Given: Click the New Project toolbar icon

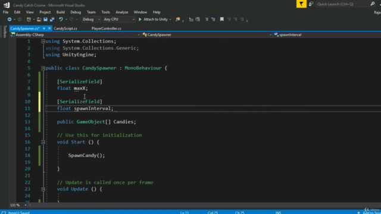Looking at the screenshot, I should (x=29, y=20).
